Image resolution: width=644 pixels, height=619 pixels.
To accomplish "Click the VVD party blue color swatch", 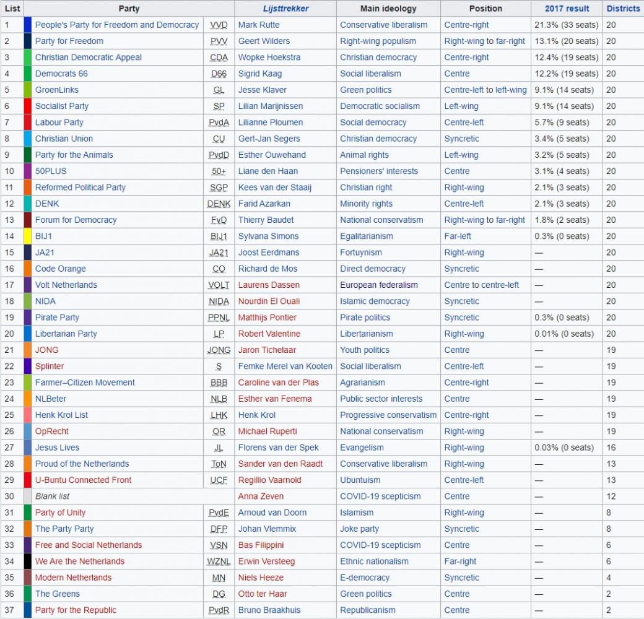I will [x=27, y=25].
